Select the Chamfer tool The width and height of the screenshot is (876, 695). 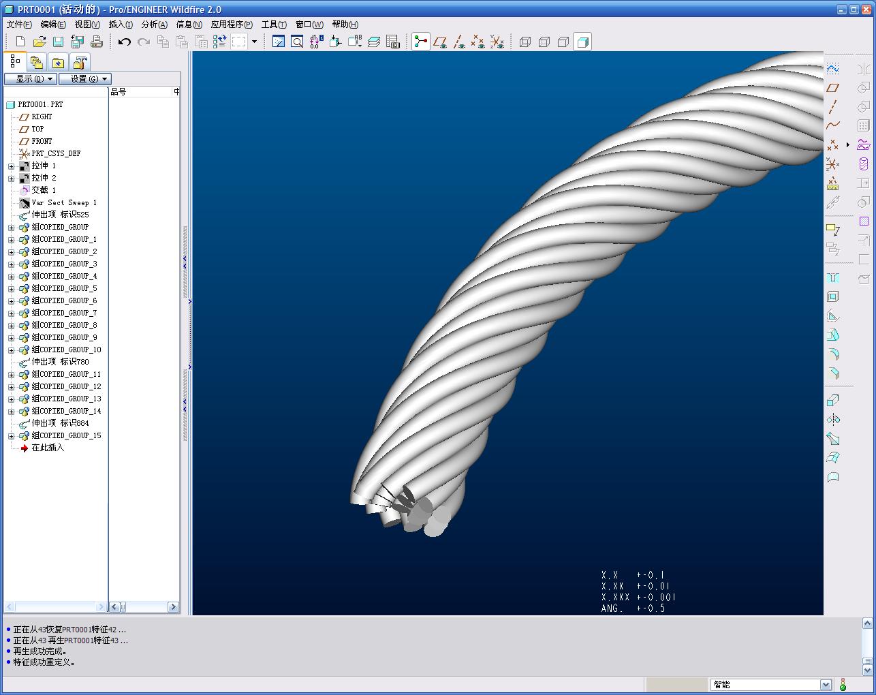click(x=832, y=373)
